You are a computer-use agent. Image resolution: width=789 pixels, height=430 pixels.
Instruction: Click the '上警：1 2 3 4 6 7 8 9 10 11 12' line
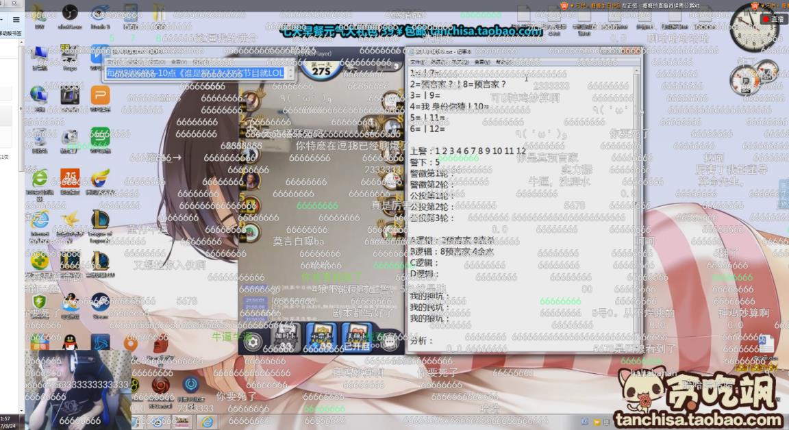(468, 151)
